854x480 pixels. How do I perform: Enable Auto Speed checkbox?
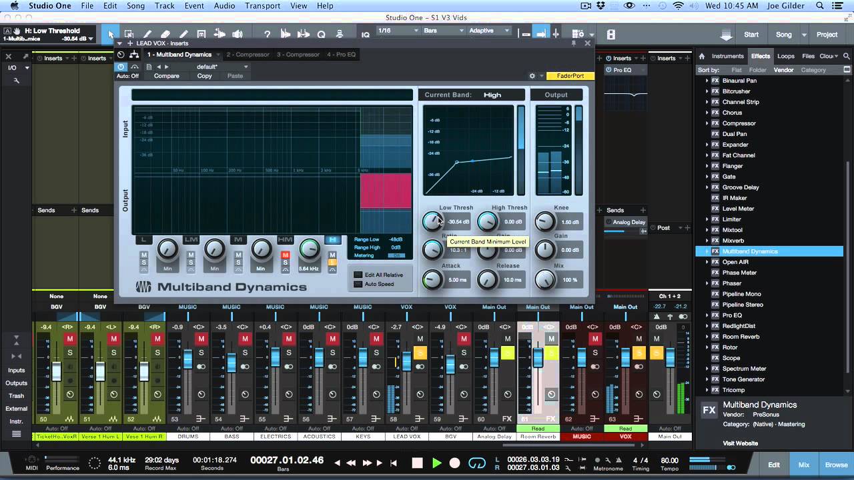[358, 284]
